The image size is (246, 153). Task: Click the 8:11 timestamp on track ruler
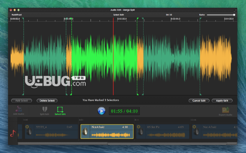pyautogui.click(x=137, y=120)
